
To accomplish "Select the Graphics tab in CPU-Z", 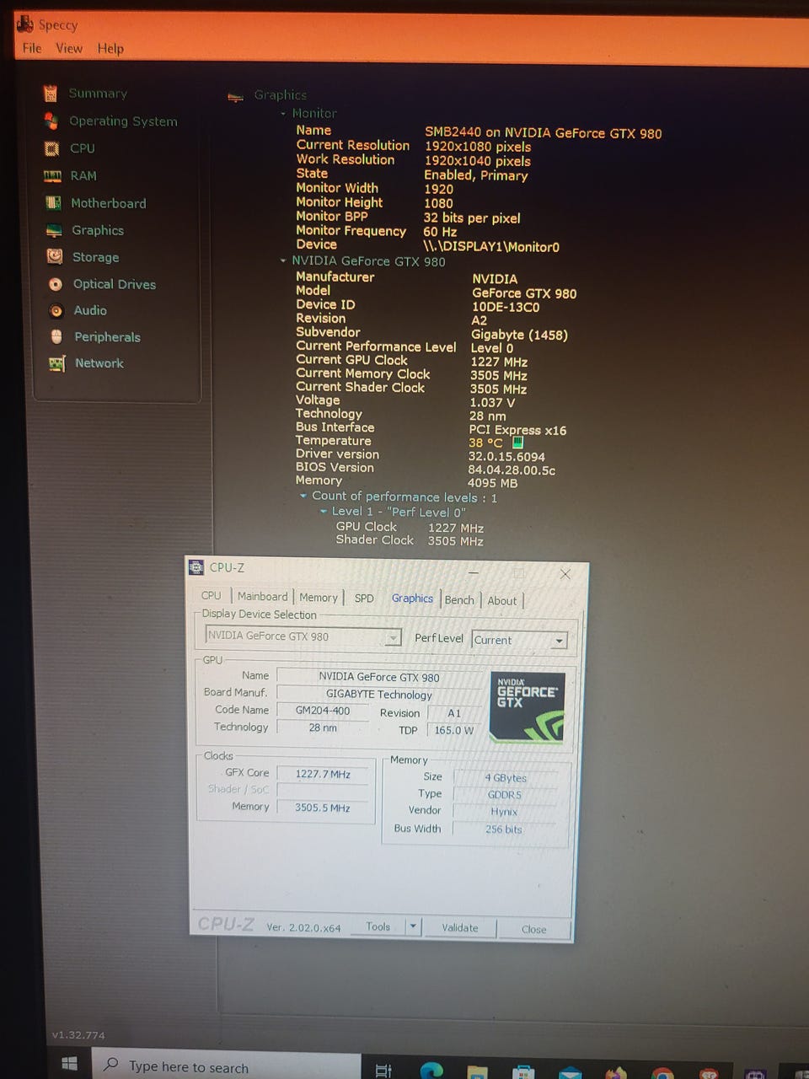I will coord(412,598).
